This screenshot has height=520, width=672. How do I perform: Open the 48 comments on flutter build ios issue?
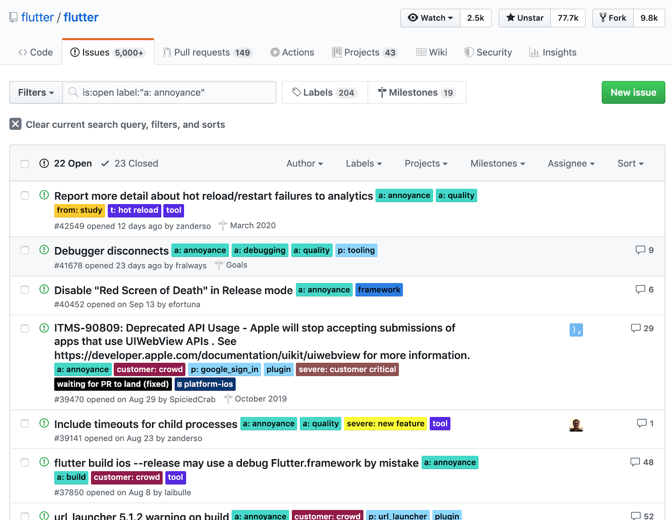(x=642, y=462)
